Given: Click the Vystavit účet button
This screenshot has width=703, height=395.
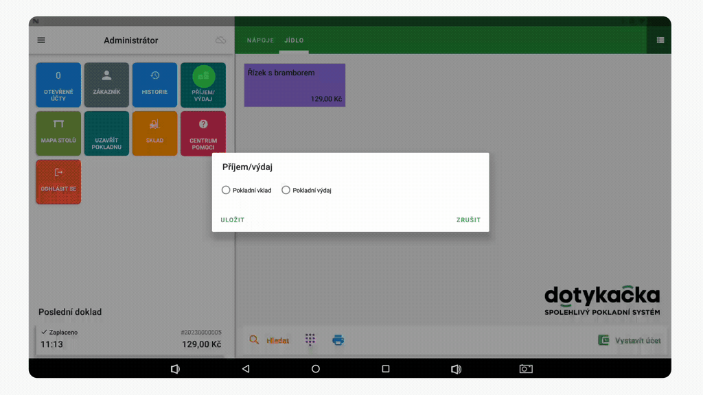Looking at the screenshot, I should coord(630,340).
